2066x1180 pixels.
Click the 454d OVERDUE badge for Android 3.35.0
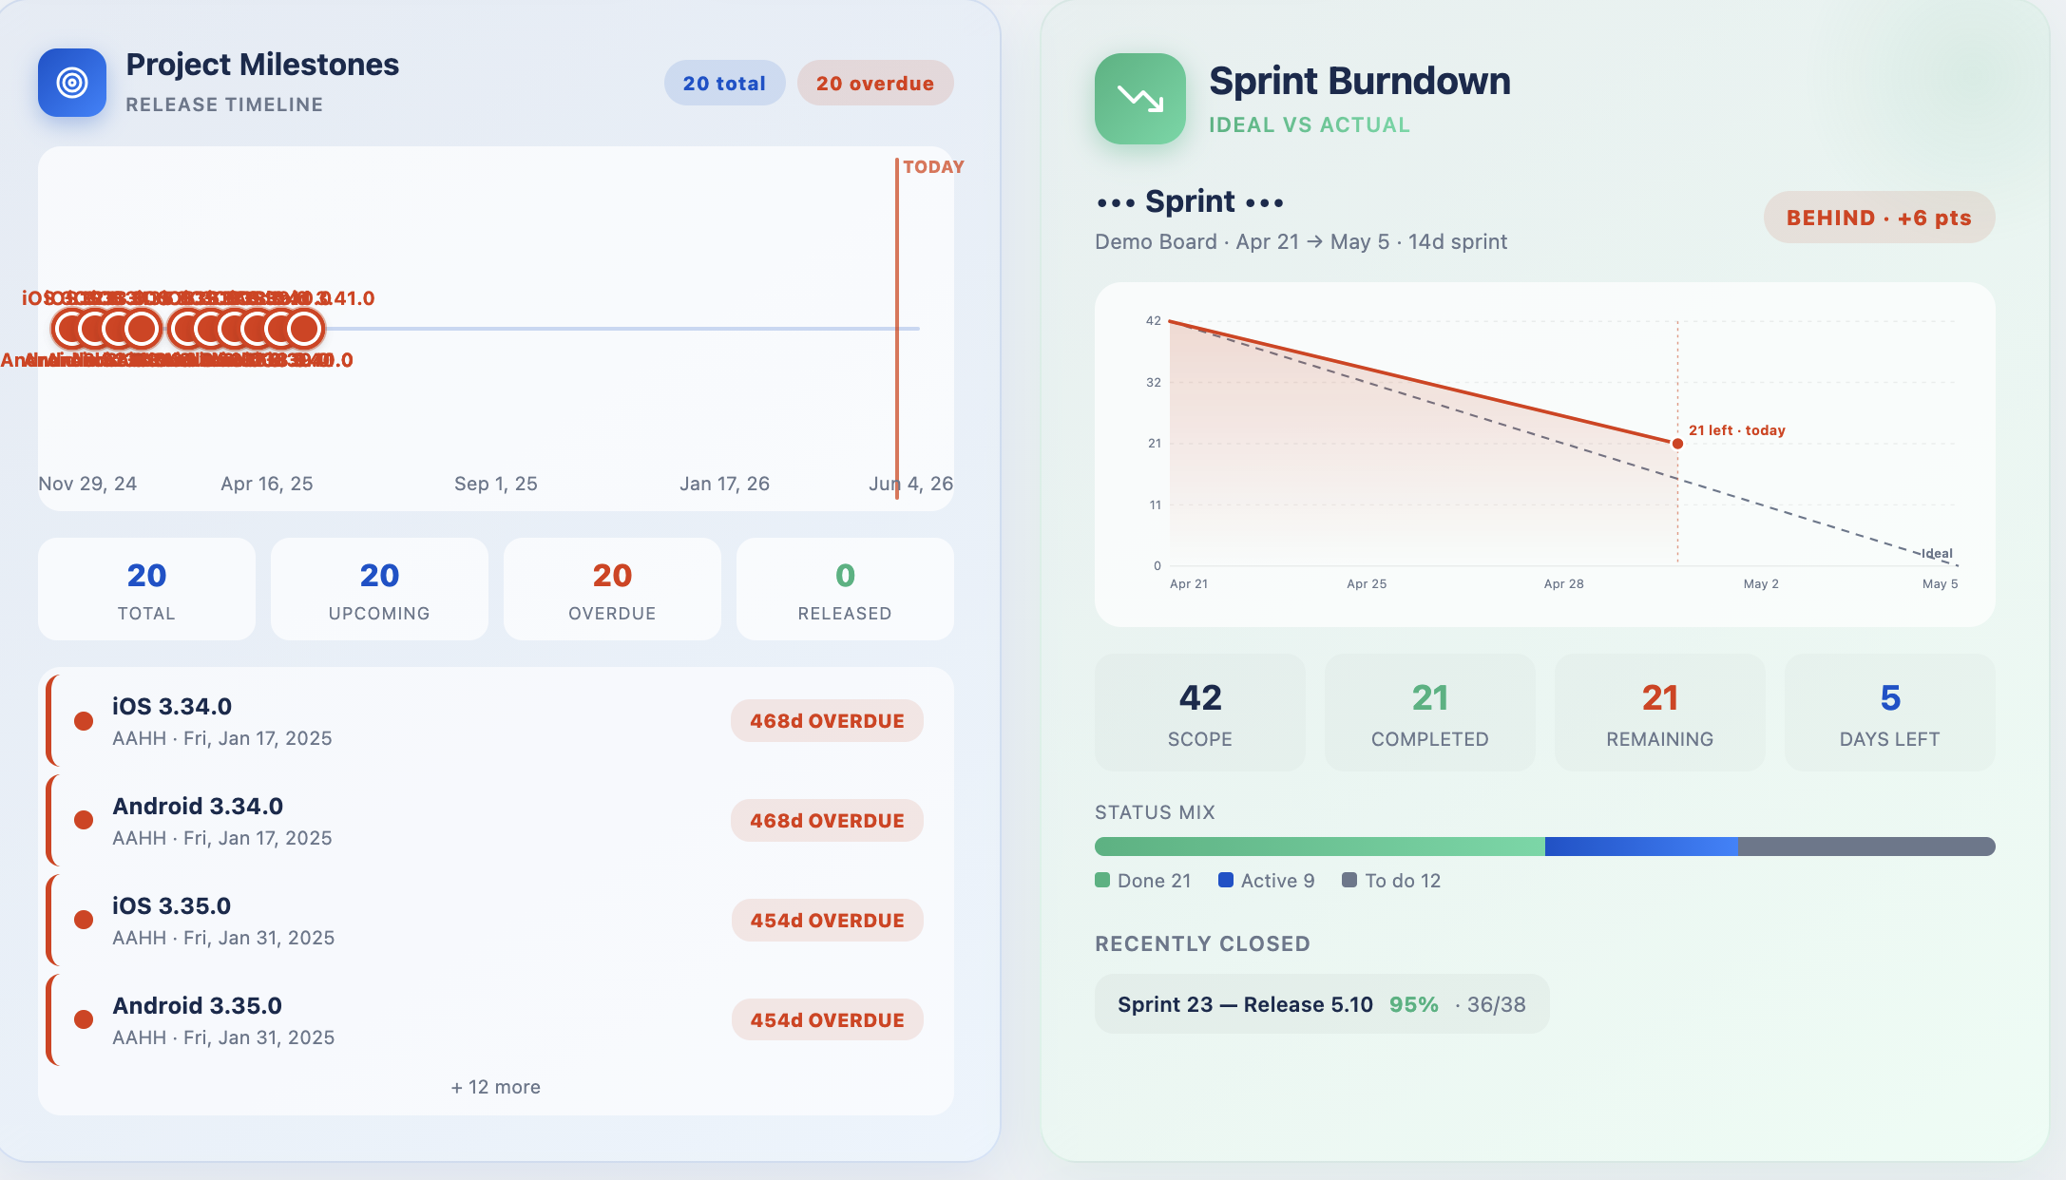(827, 1020)
